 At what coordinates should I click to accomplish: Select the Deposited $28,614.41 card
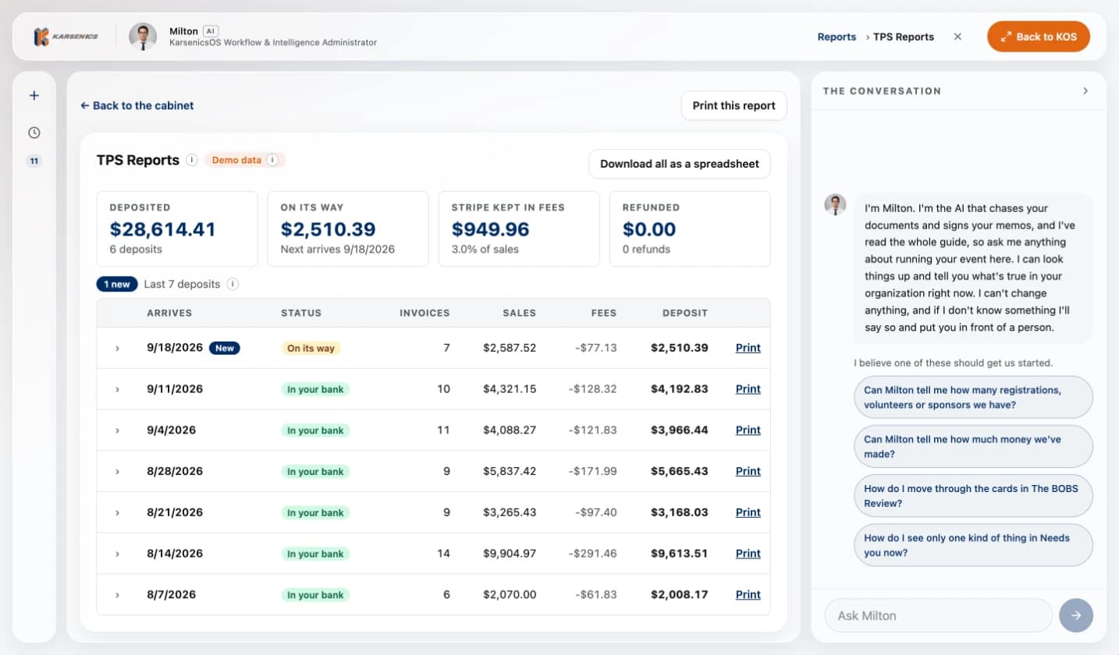[177, 229]
